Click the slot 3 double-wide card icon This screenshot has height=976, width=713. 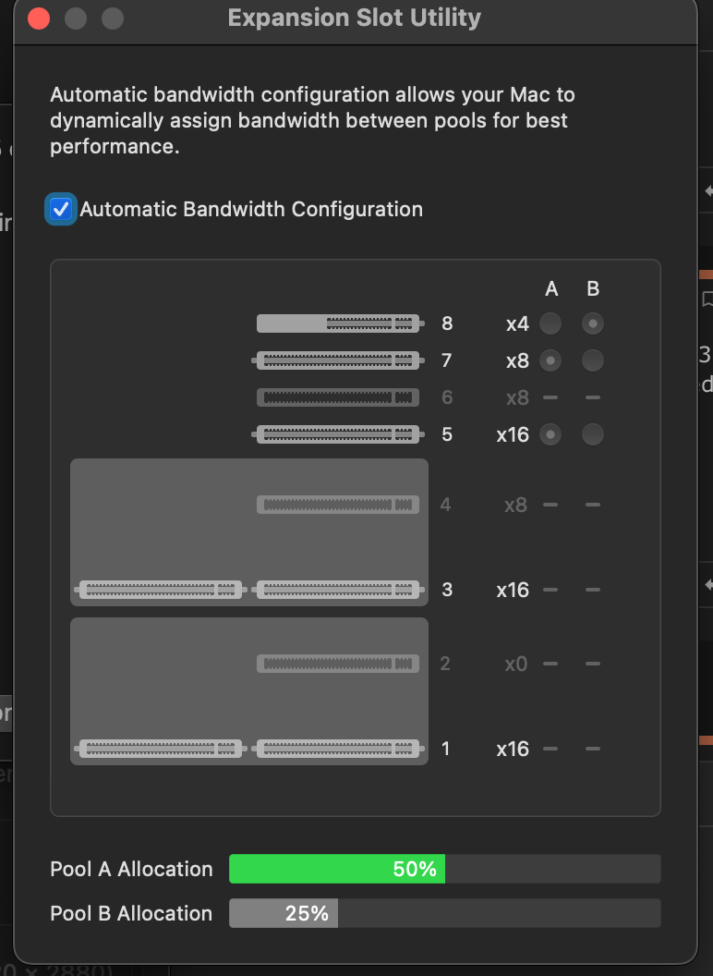tap(249, 590)
